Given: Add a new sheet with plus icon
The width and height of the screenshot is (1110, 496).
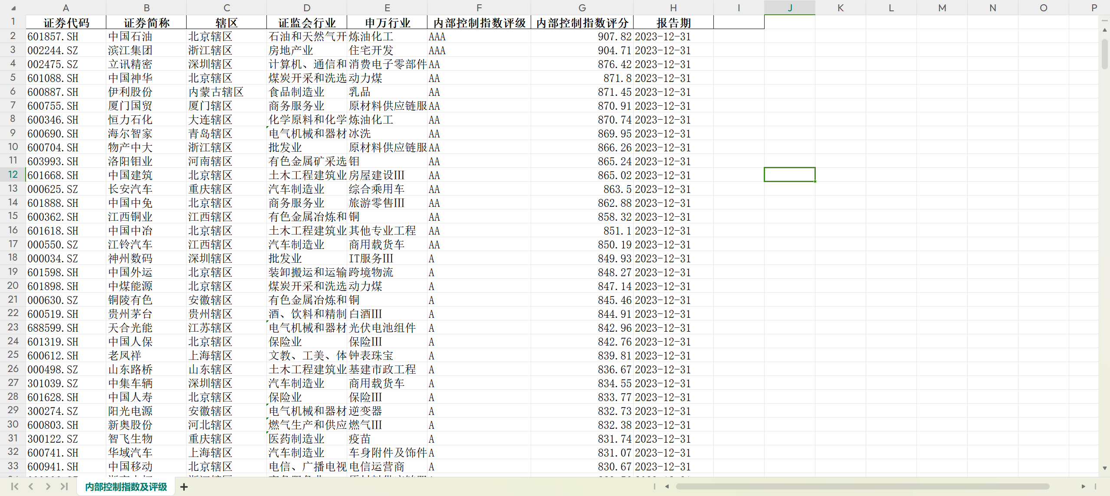Looking at the screenshot, I should (x=184, y=487).
